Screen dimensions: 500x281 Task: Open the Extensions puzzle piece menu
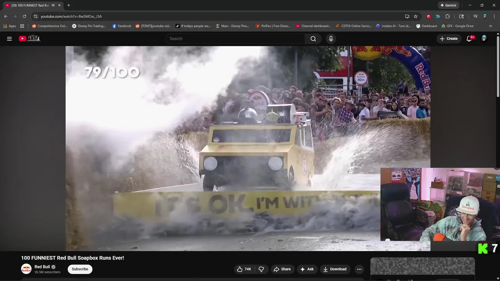point(448,16)
